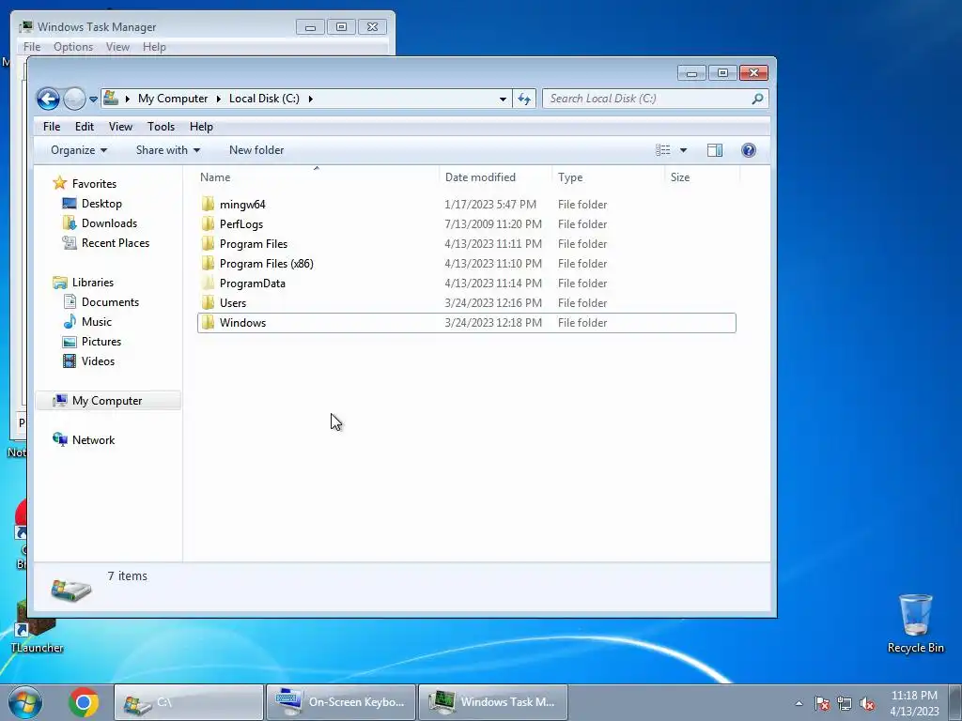The width and height of the screenshot is (962, 721).
Task: Open the Documents library
Action: (x=110, y=301)
